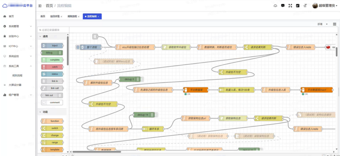Trigger the 整个流程 inject node button

[x=78, y=47]
